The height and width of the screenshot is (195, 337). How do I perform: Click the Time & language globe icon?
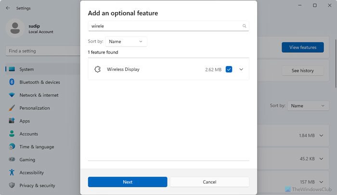pyautogui.click(x=12, y=147)
